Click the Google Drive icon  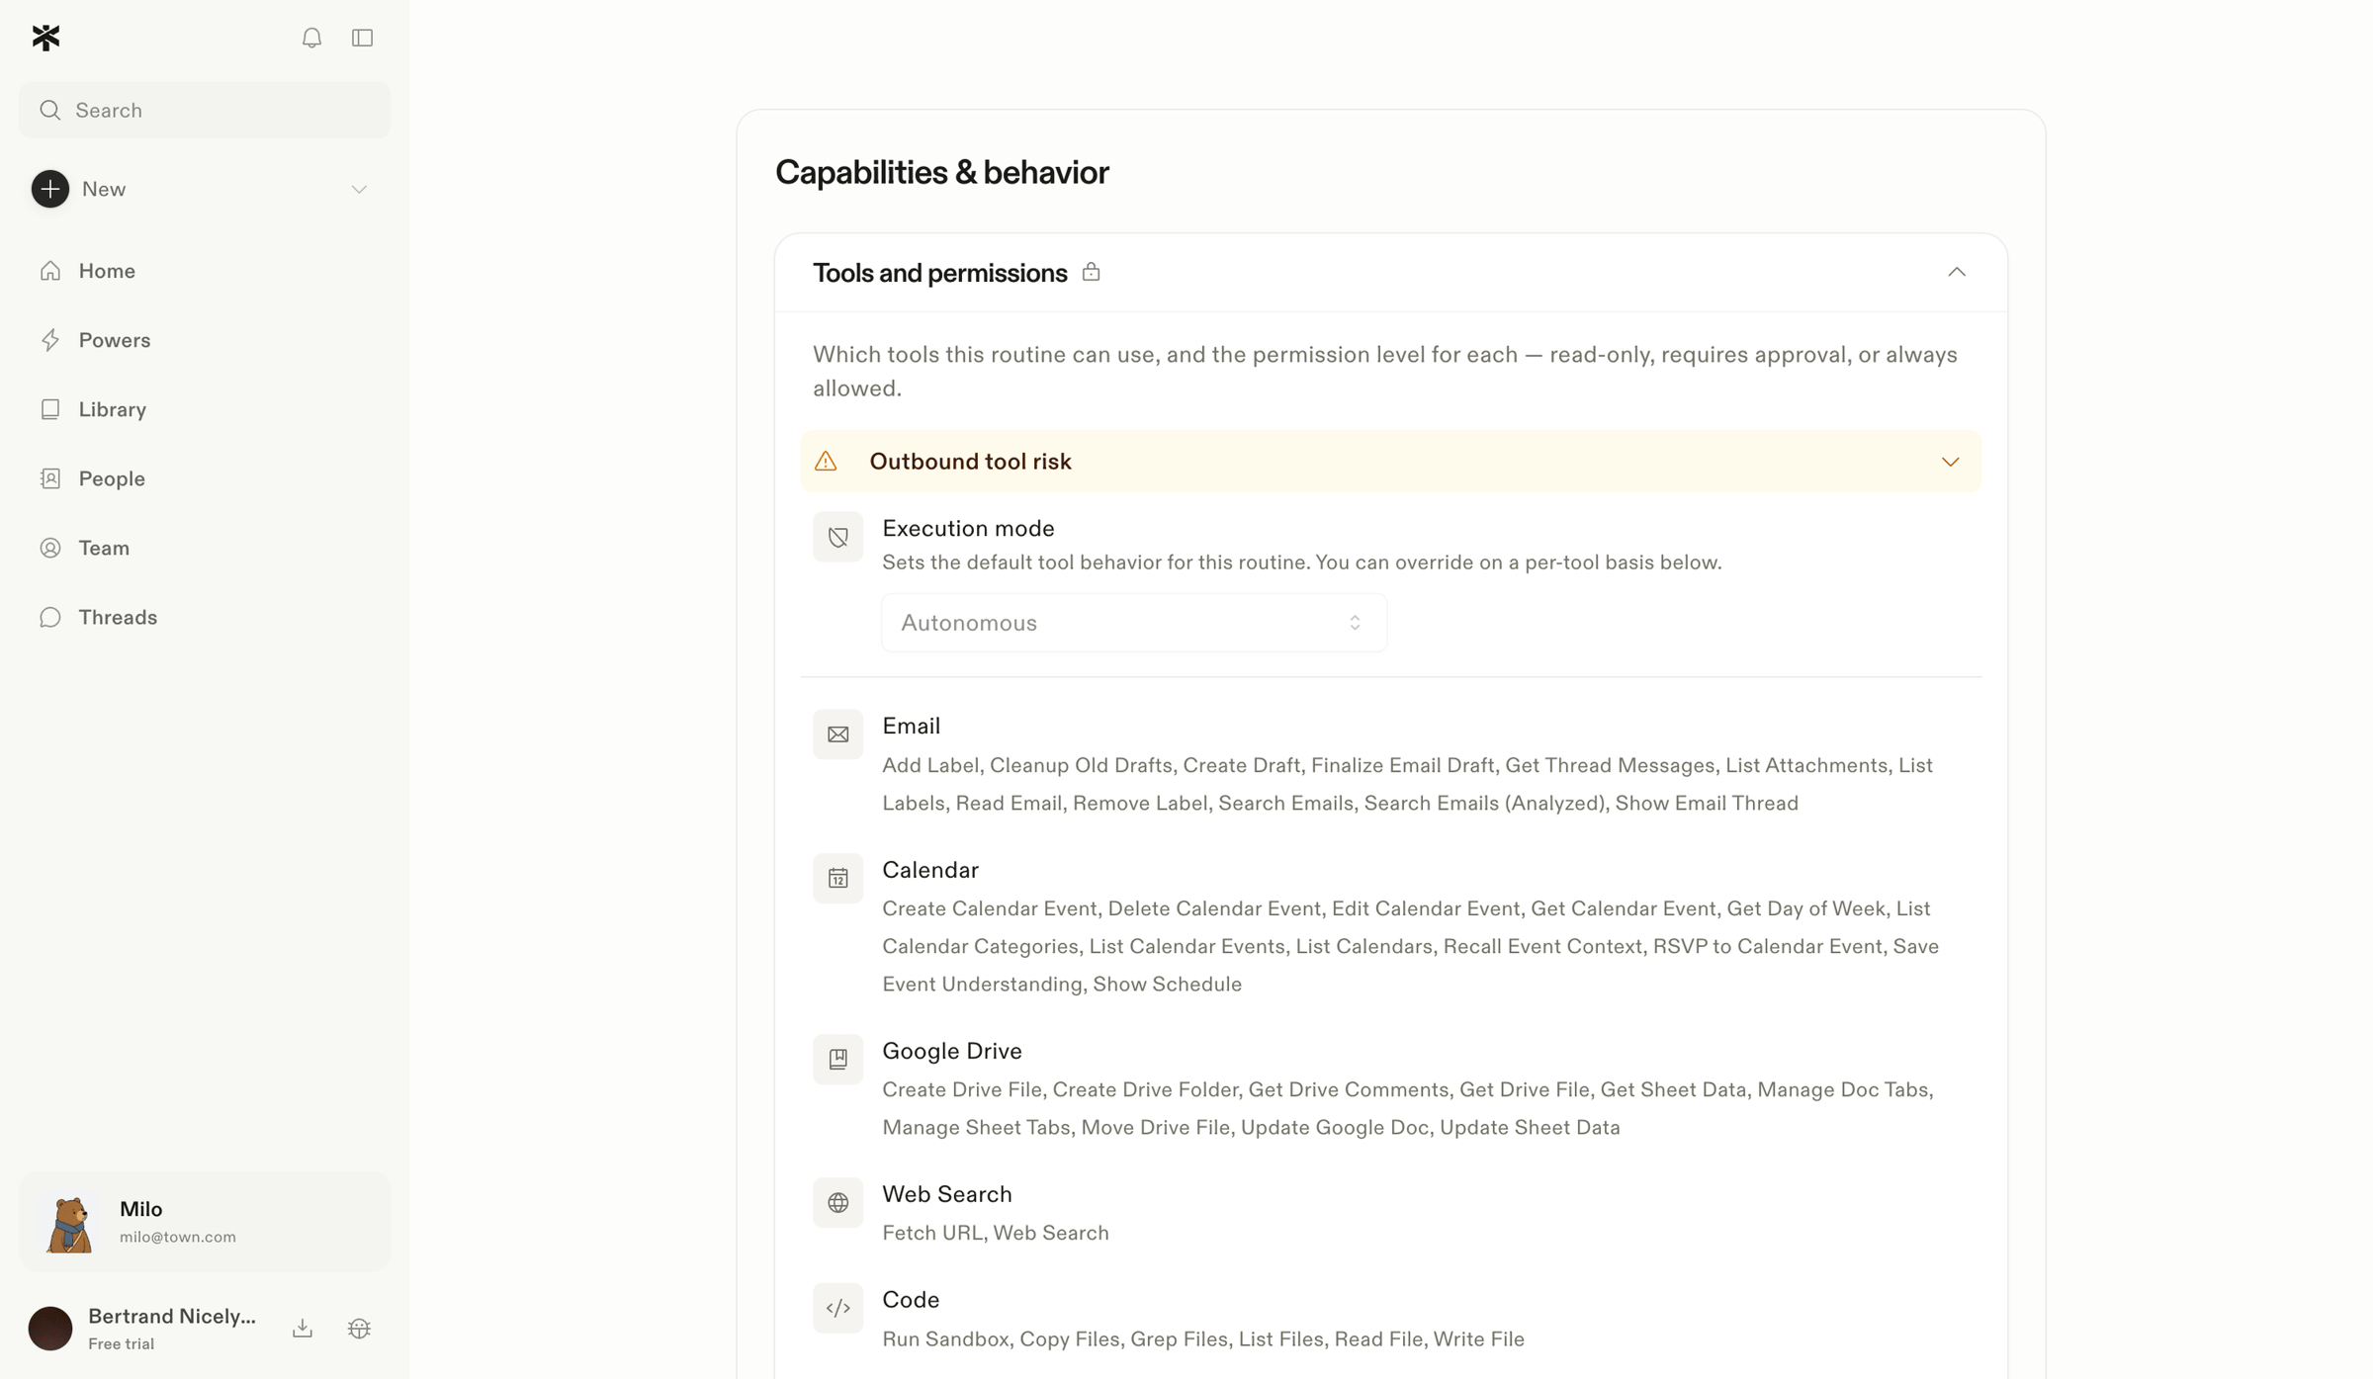[837, 1059]
